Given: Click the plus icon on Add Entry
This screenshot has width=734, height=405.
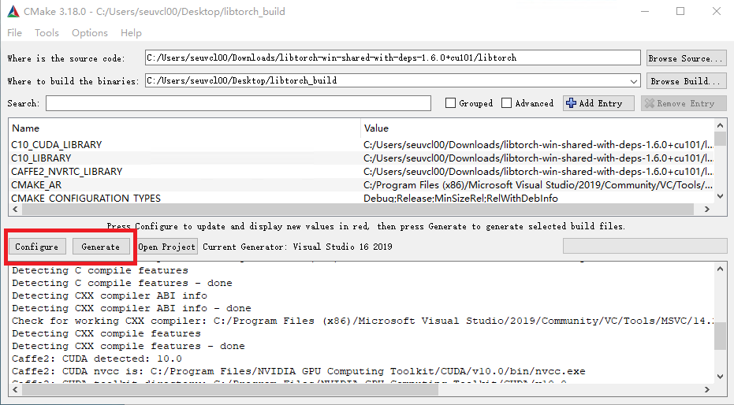Looking at the screenshot, I should pos(571,103).
